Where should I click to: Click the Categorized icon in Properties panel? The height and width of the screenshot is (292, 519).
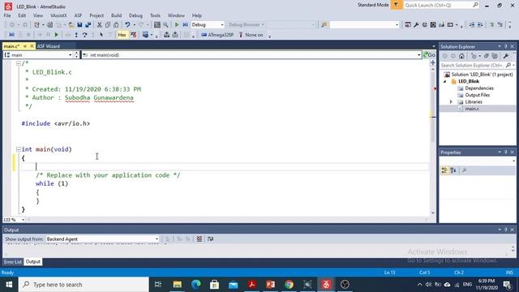(x=444, y=170)
